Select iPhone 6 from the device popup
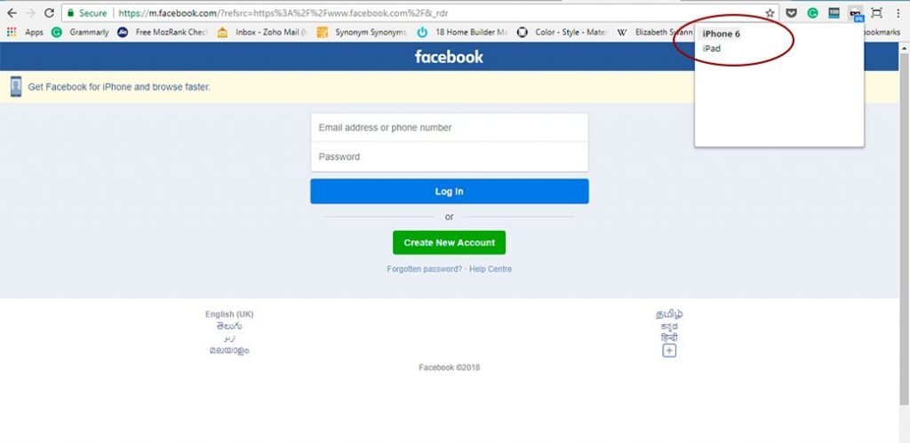Viewport: 910px width, 443px height. [722, 35]
